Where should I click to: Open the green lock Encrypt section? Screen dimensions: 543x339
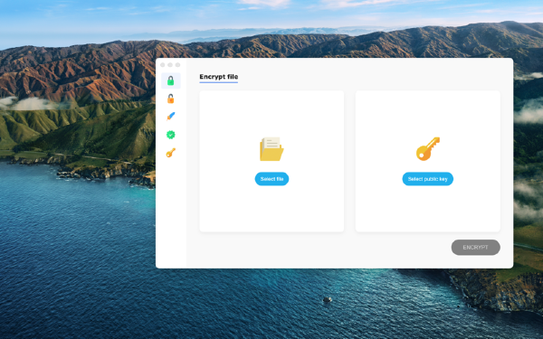pyautogui.click(x=171, y=80)
